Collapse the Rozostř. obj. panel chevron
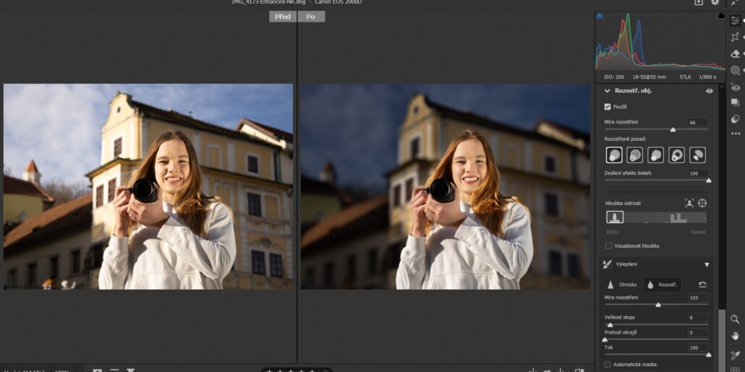 (608, 90)
